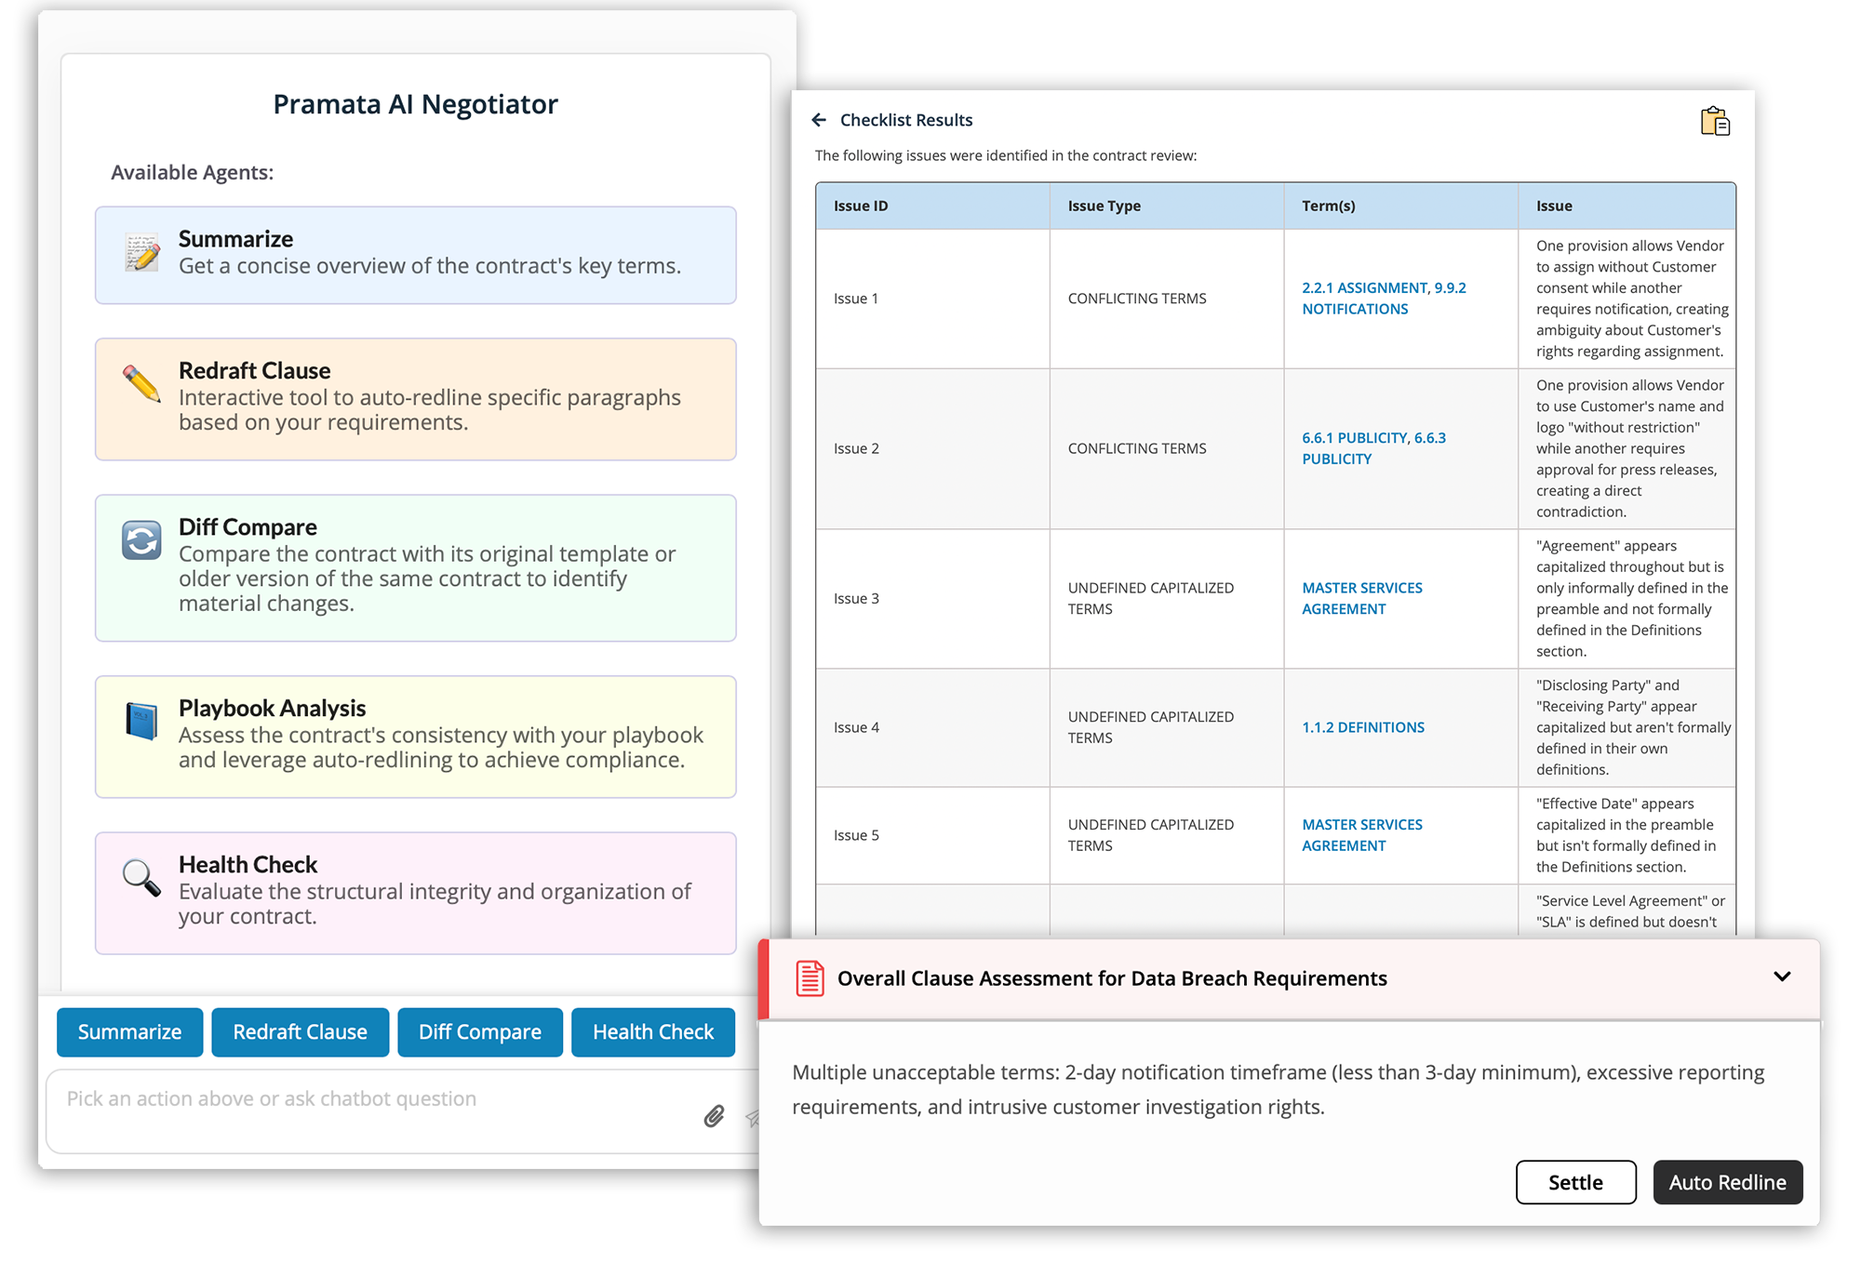1861x1263 pixels.
Task: Click CONFLICTING TERMS in Issue 1 row
Action: [1137, 299]
